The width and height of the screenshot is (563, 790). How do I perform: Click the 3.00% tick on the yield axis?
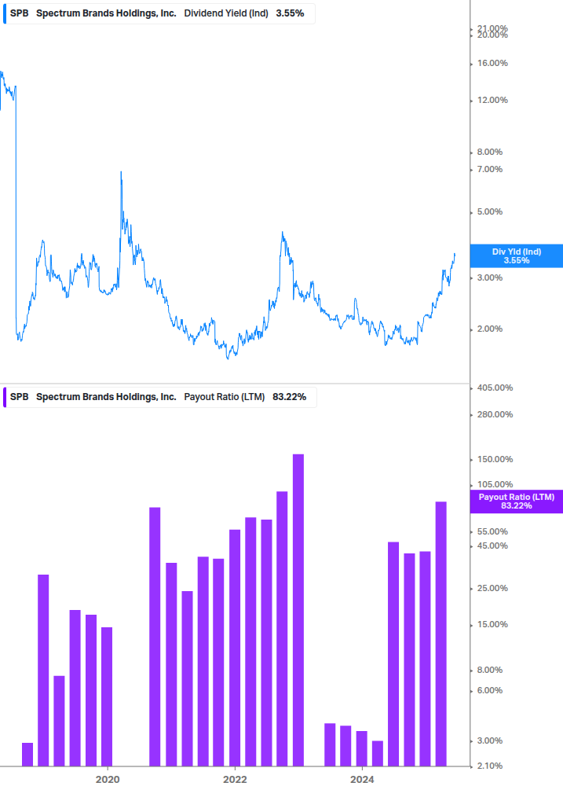pos(489,277)
